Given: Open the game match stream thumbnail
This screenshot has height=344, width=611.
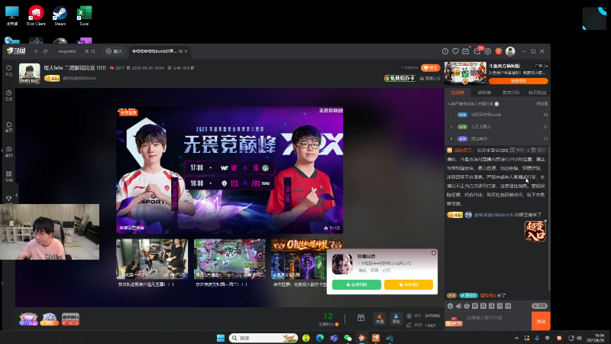Looking at the screenshot, I should 230,259.
